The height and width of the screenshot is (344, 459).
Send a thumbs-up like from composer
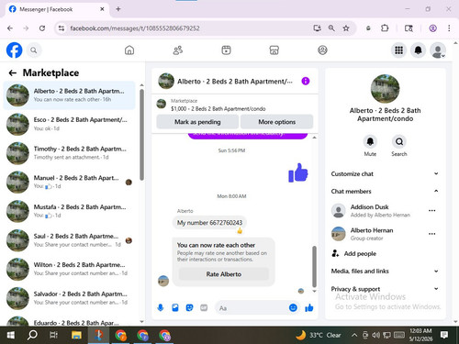(x=309, y=307)
